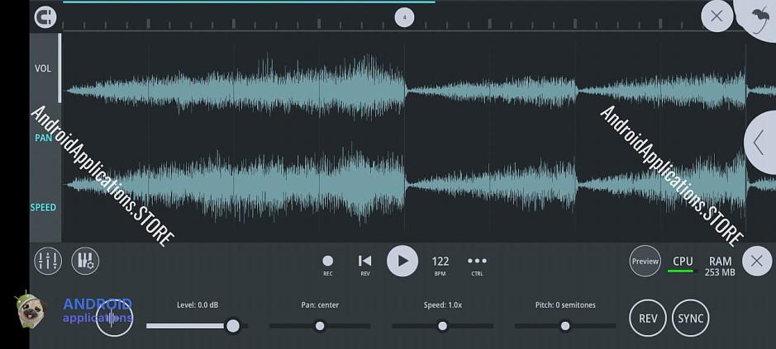Click the Pitch: 0 semitones label
Viewport: 776px width, 349px height.
[x=565, y=305]
